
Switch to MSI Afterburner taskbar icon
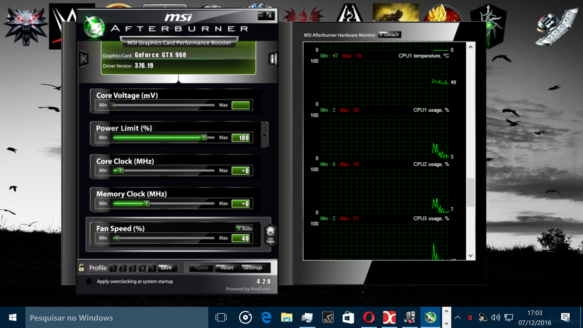pyautogui.click(x=430, y=317)
